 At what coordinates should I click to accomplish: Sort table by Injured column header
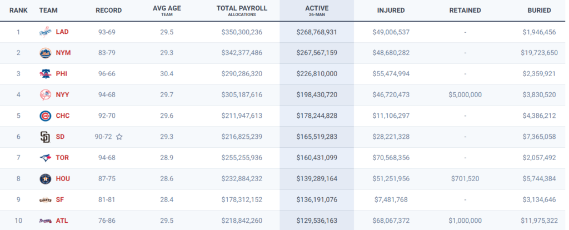(391, 11)
